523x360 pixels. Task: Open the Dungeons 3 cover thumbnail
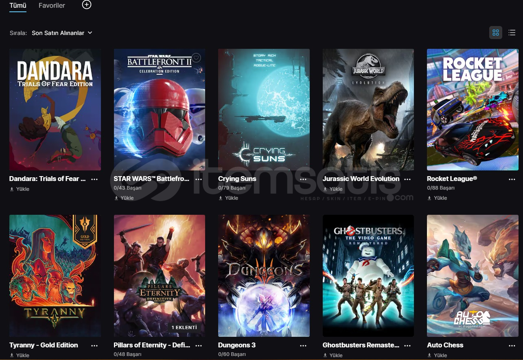point(264,276)
